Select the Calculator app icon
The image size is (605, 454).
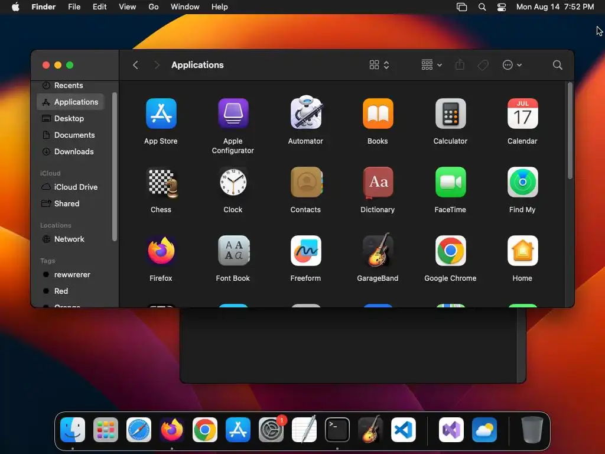450,113
